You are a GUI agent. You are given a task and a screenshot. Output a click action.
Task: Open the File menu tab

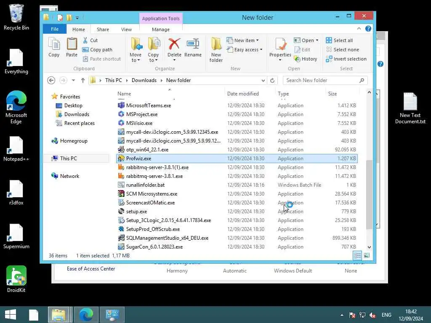click(55, 29)
